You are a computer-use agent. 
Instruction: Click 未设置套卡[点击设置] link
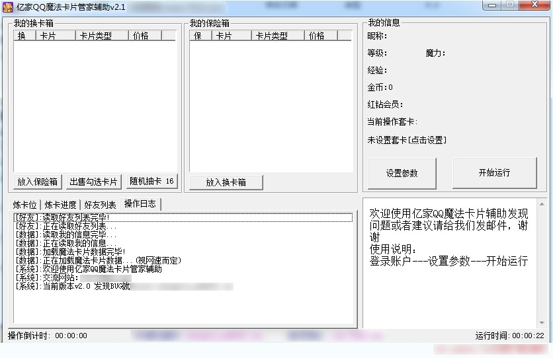coord(407,140)
